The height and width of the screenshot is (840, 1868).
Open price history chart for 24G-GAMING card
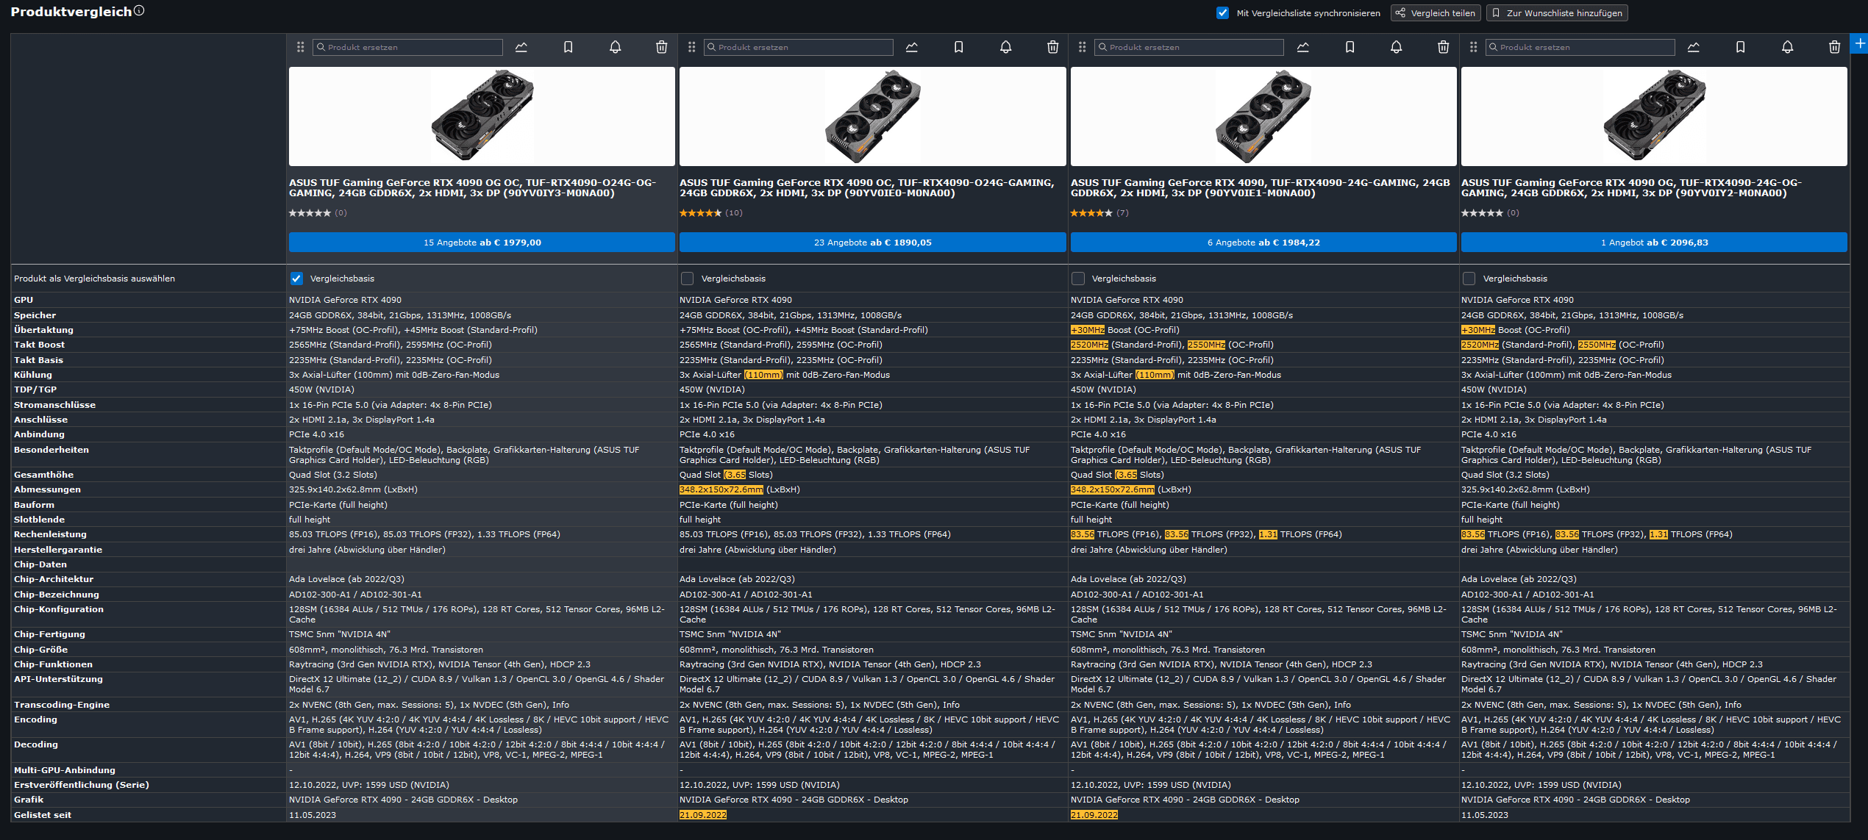[1303, 47]
